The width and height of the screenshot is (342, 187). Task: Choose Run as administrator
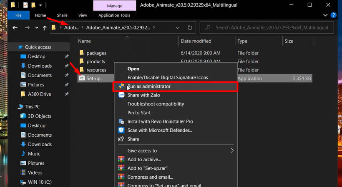click(149, 86)
